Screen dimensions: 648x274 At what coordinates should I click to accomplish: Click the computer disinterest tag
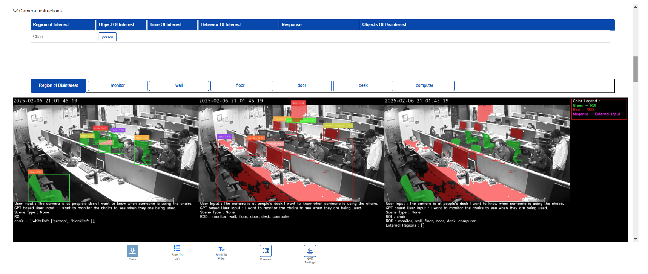click(x=424, y=85)
